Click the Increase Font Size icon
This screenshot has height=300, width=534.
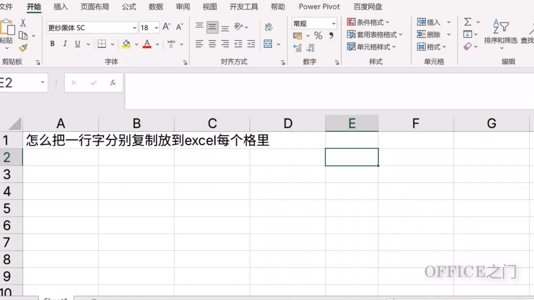tap(166, 27)
